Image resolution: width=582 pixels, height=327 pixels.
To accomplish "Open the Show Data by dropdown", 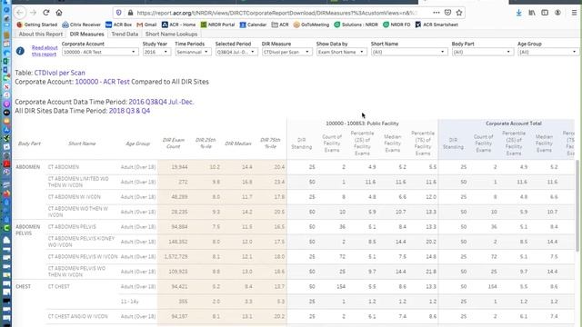I will pyautogui.click(x=341, y=52).
